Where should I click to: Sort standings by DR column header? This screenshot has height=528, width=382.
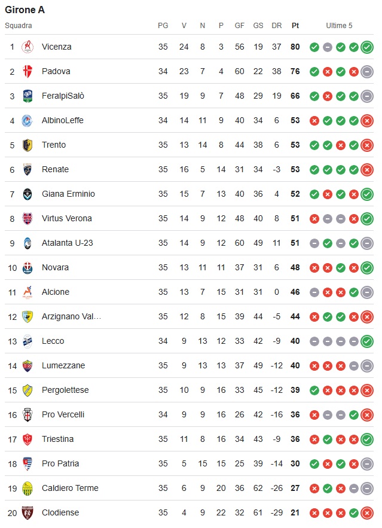click(277, 26)
